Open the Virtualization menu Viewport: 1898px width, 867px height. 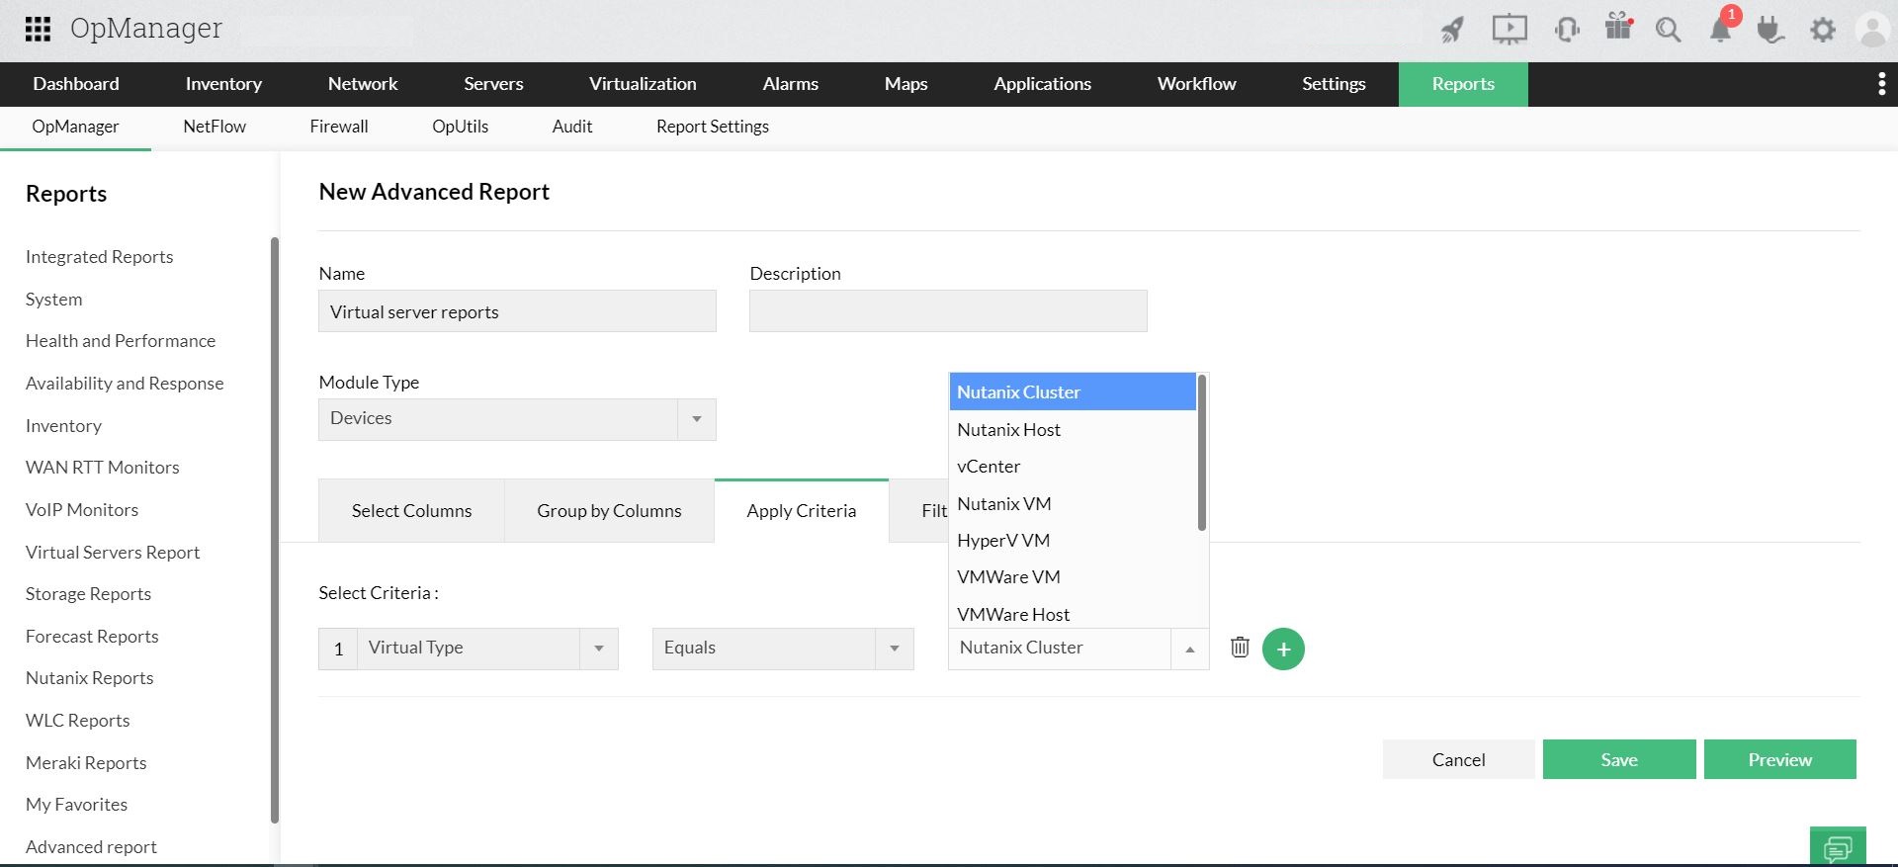[x=643, y=84]
